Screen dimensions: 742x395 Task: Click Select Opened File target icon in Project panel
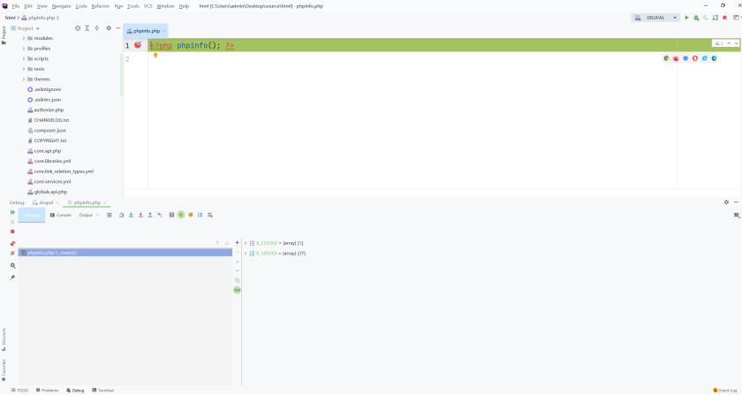pos(78,28)
